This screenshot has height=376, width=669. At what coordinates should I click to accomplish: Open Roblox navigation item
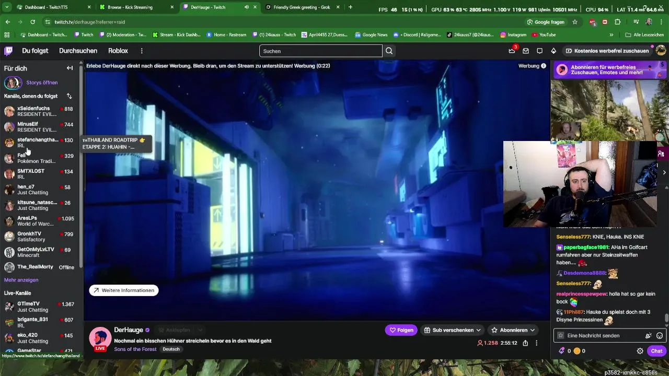pos(118,51)
